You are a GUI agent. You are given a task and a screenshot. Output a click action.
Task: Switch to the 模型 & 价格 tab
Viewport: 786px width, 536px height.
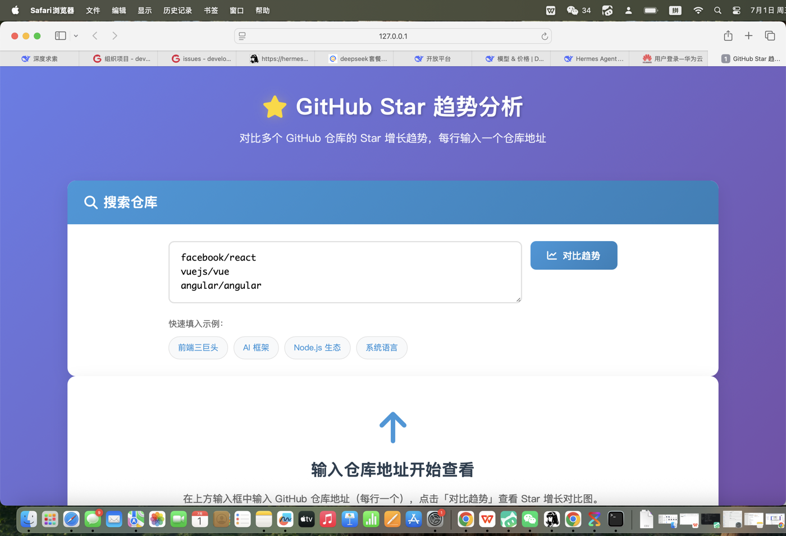point(511,58)
